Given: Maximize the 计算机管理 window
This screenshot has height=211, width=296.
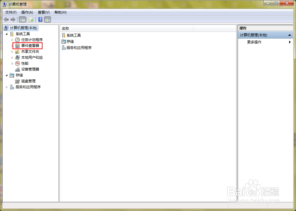Looking at the screenshot, I should click(x=276, y=3).
